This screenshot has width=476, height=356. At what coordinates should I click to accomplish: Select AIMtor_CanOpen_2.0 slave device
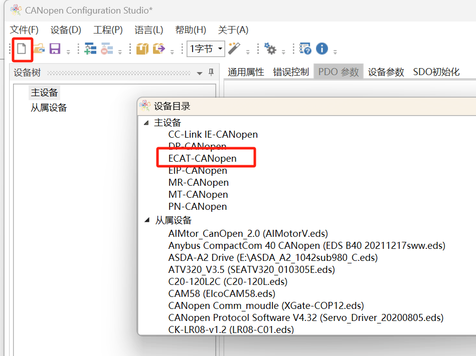pos(248,233)
